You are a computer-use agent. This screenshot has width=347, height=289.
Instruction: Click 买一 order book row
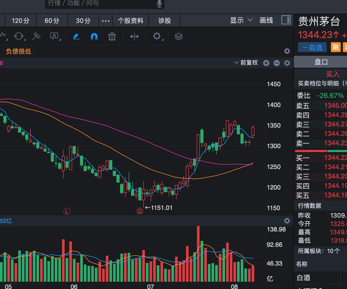pos(321,158)
